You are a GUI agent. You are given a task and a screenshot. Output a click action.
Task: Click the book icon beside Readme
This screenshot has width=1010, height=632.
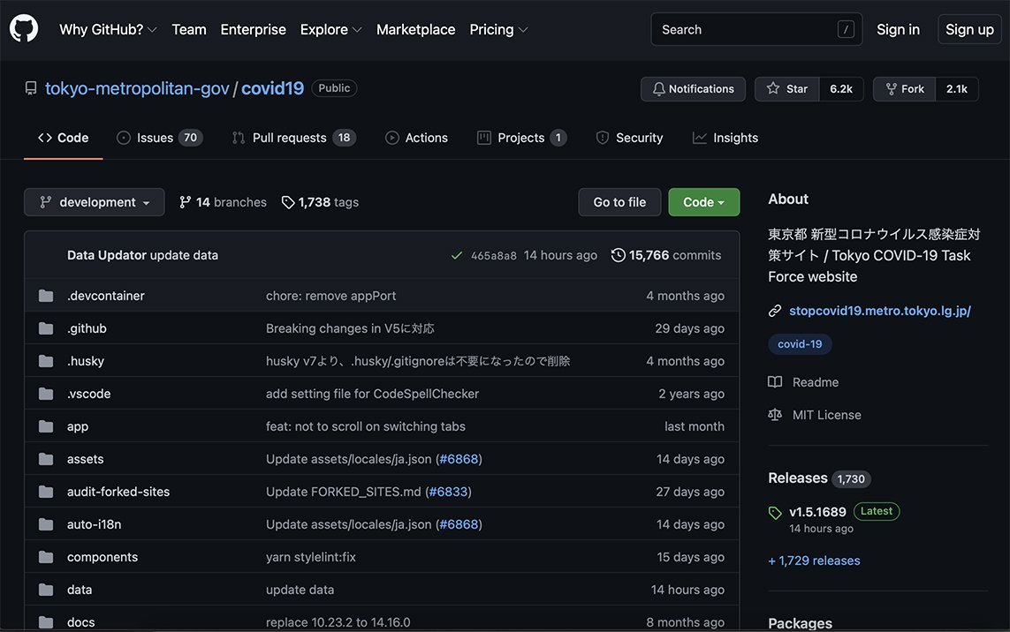[775, 382]
